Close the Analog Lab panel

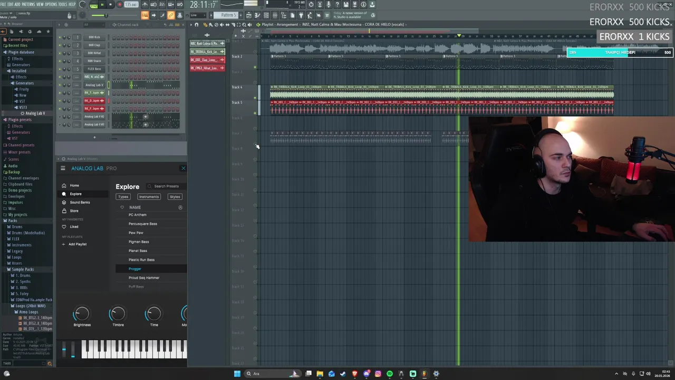[183, 168]
